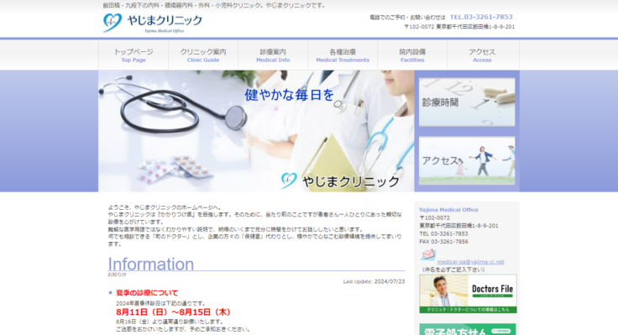This screenshot has width=618, height=335.
Task: Click the sidebar TEL 03-3261-7853 text
Action: pos(443,233)
